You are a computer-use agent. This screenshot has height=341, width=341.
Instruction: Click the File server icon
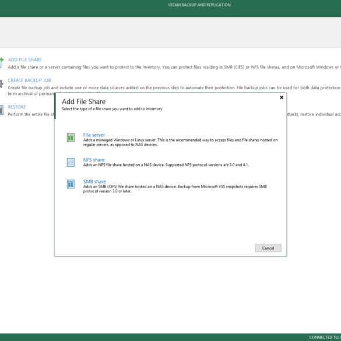pos(71,138)
